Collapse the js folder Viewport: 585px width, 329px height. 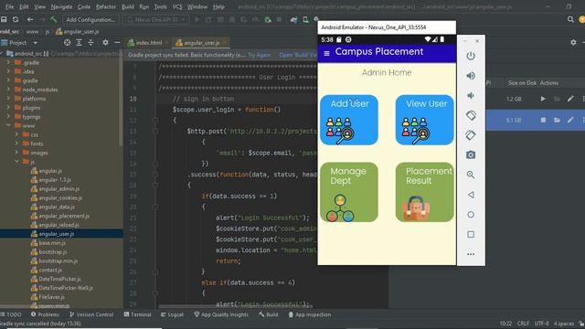click(x=16, y=162)
